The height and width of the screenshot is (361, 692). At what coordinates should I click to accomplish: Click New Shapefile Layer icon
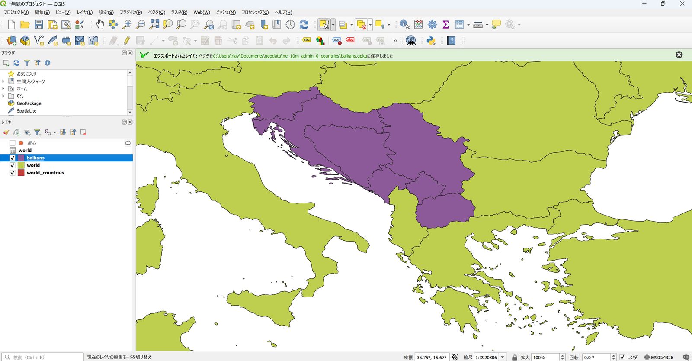[39, 41]
